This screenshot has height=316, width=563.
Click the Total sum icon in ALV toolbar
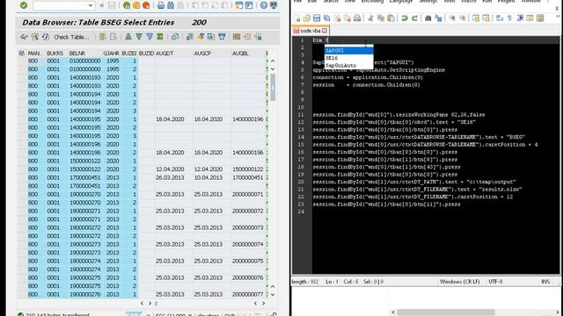pyautogui.click(x=160, y=37)
